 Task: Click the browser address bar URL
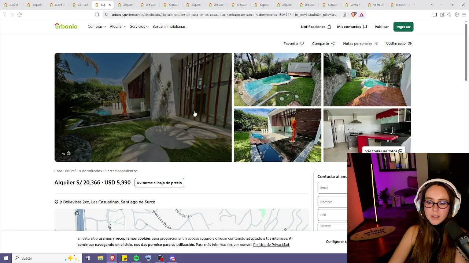pos(224,15)
